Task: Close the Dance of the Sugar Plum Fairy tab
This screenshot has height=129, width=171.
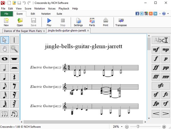Action: point(44,31)
